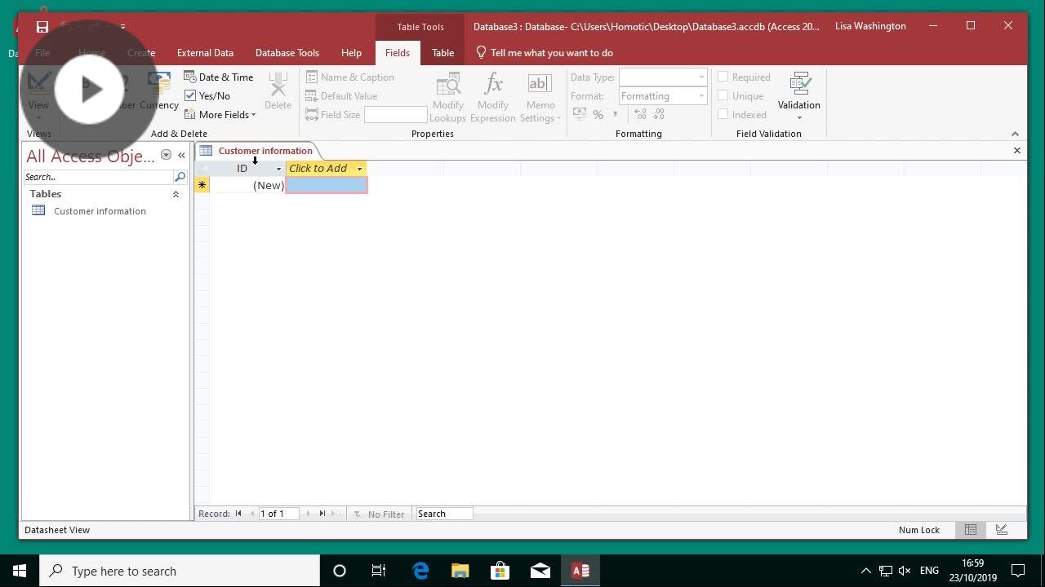Image resolution: width=1045 pixels, height=587 pixels.
Task: Click the Save icon in the title bar
Action: point(42,26)
